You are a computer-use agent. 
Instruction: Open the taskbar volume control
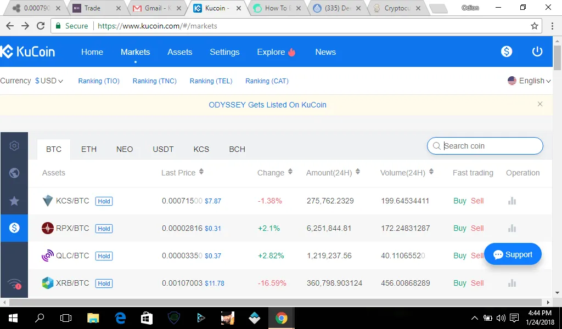501,318
